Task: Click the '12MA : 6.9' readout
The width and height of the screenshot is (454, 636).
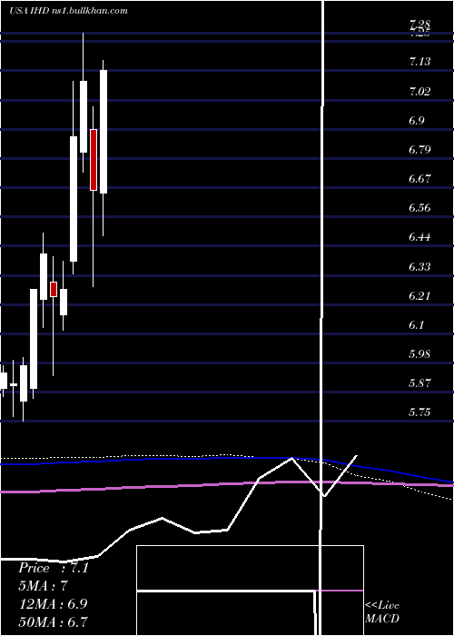Action: click(x=53, y=603)
